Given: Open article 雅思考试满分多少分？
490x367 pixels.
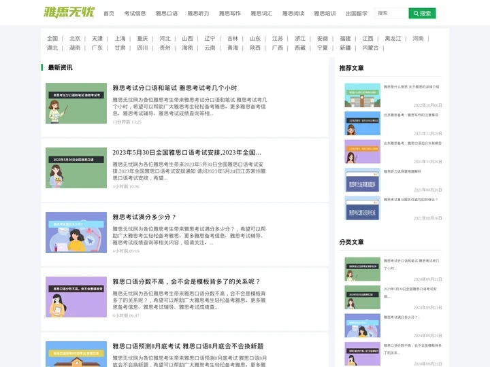Looking at the screenshot, I should pyautogui.click(x=144, y=217).
